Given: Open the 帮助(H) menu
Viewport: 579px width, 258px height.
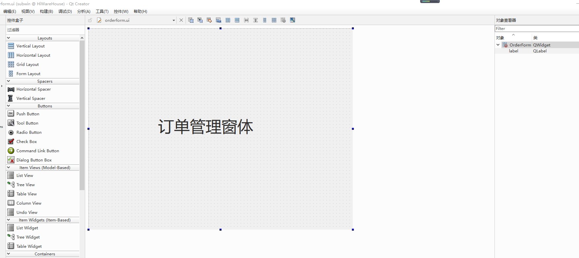Looking at the screenshot, I should pyautogui.click(x=140, y=11).
